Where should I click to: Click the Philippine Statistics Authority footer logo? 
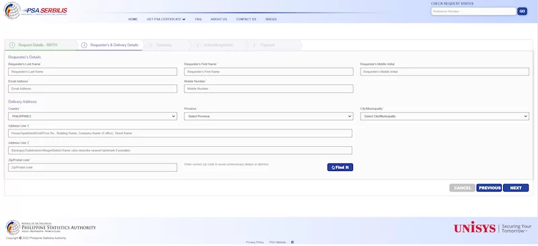pyautogui.click(x=51, y=227)
